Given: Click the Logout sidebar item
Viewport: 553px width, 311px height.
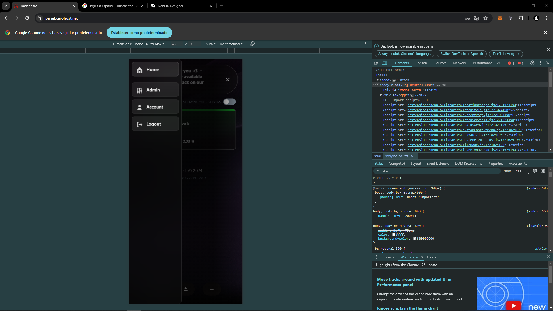Looking at the screenshot, I should coord(155,124).
